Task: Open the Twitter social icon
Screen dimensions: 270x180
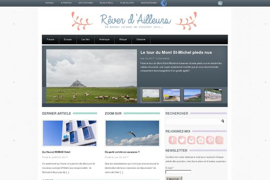Action: 182,140
